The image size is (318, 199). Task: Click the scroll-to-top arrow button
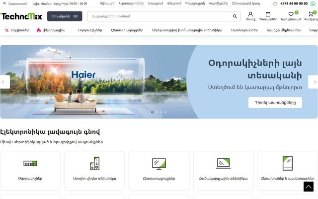click(x=309, y=187)
